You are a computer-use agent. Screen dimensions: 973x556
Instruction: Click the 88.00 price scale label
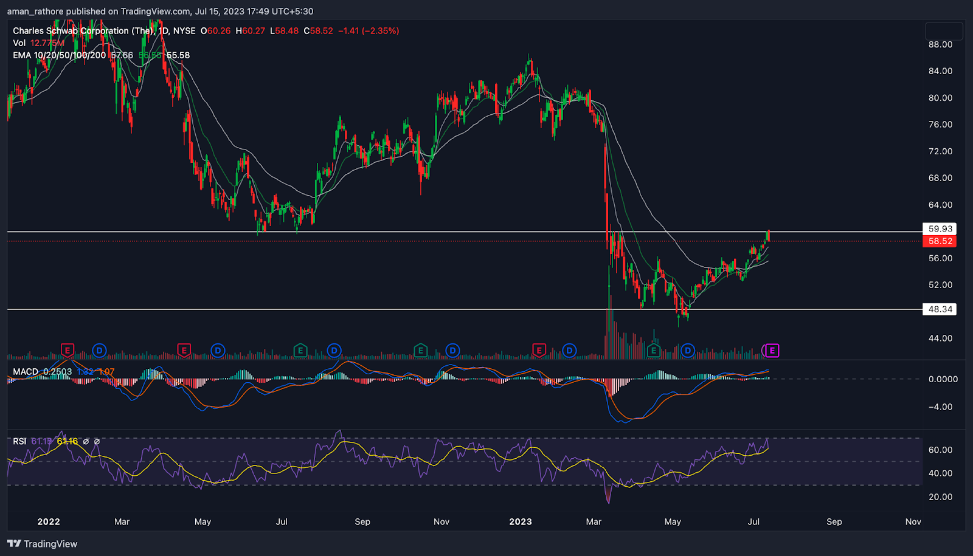[x=941, y=44]
